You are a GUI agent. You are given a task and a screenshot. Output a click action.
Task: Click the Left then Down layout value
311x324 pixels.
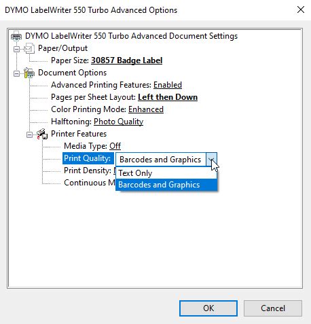click(168, 97)
